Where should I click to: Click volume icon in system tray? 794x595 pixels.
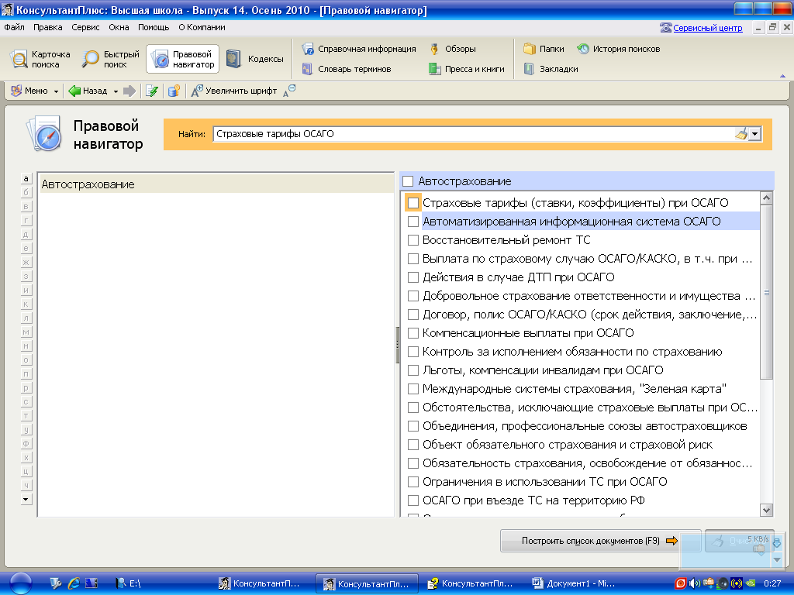coord(695,583)
